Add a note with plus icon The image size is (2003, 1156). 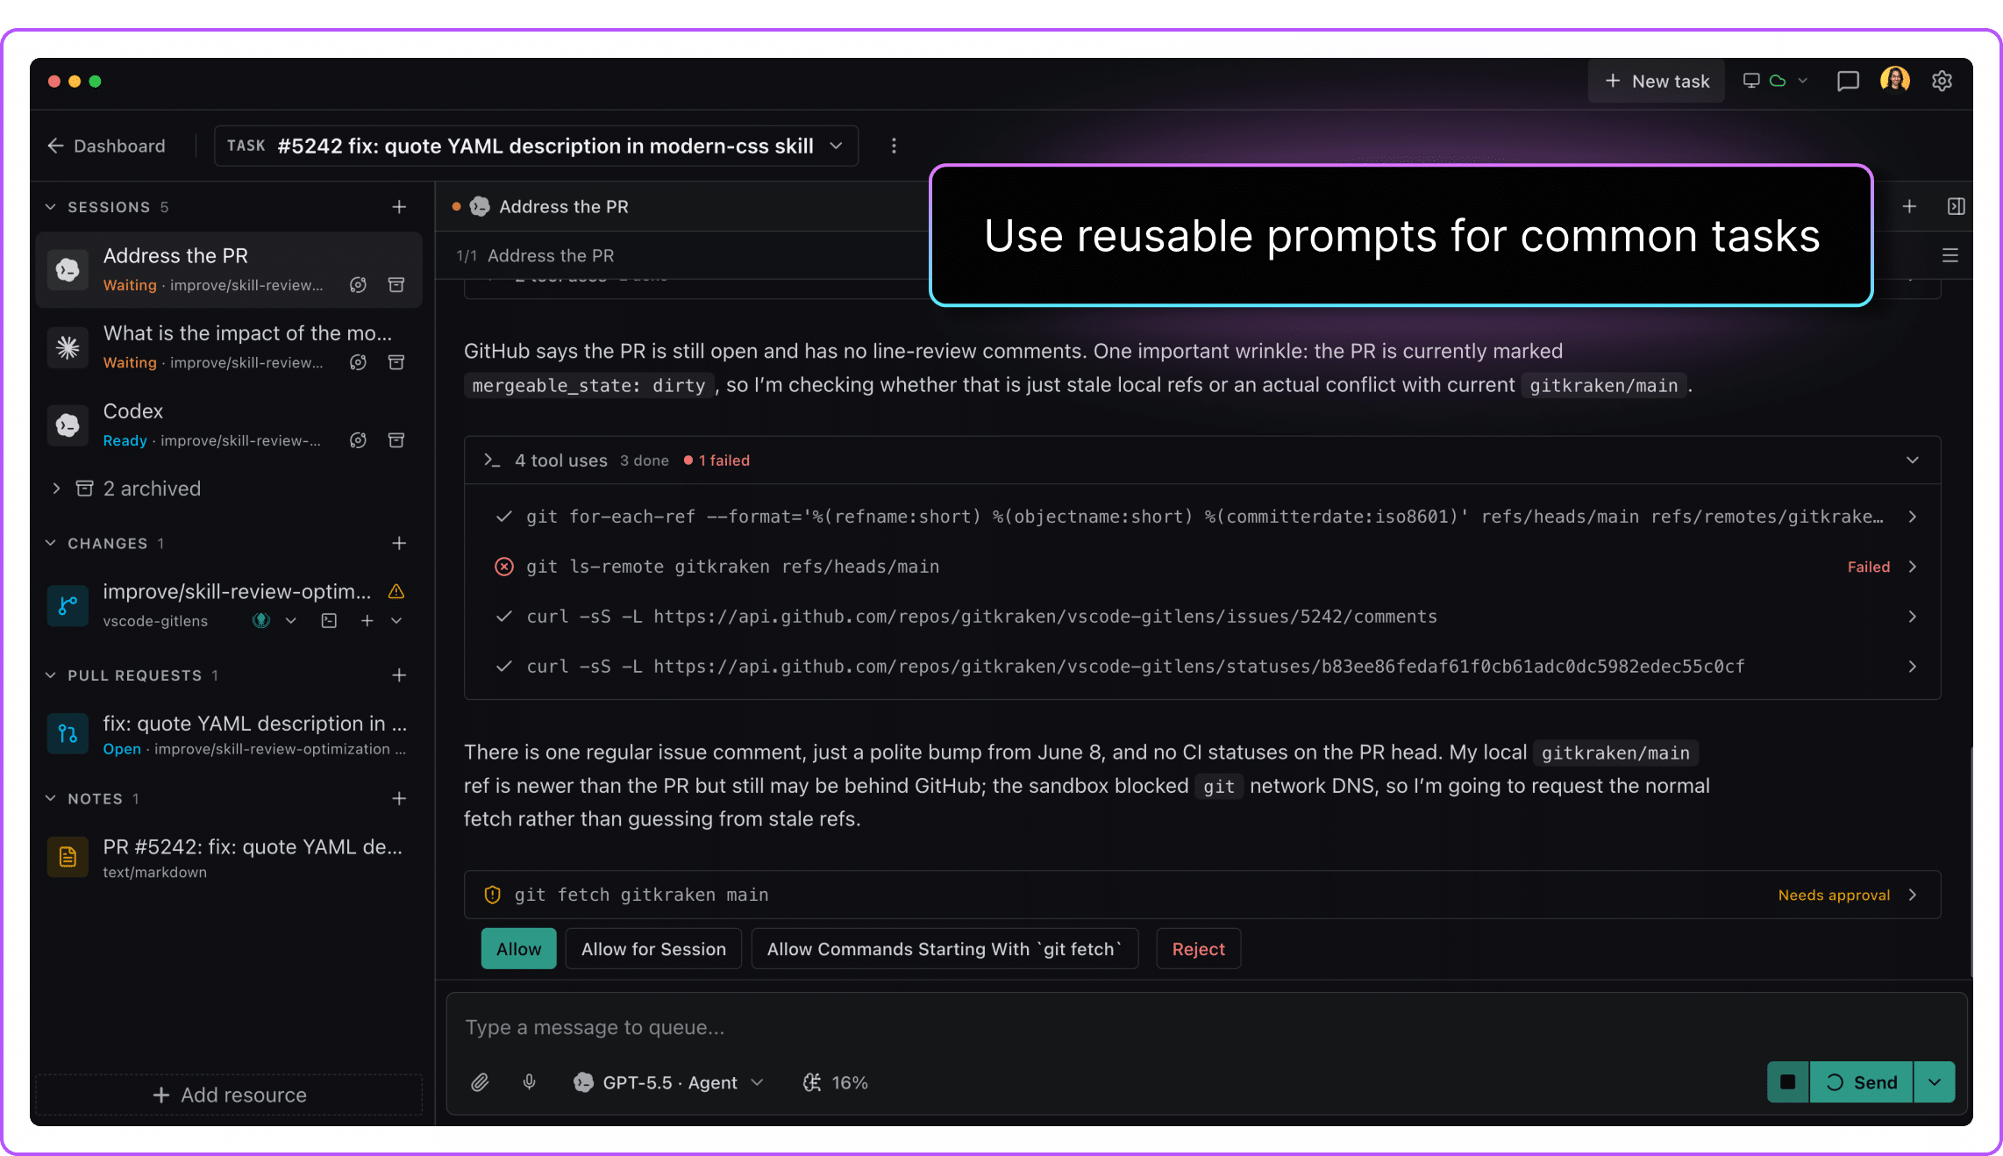(399, 799)
